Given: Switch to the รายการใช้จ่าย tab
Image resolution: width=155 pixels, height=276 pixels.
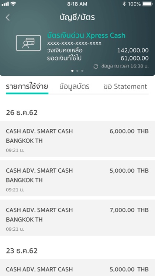Looking at the screenshot, I should [27, 87].
